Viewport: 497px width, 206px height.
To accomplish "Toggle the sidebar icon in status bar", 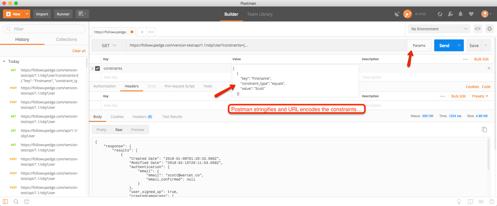I will pos(5,202).
